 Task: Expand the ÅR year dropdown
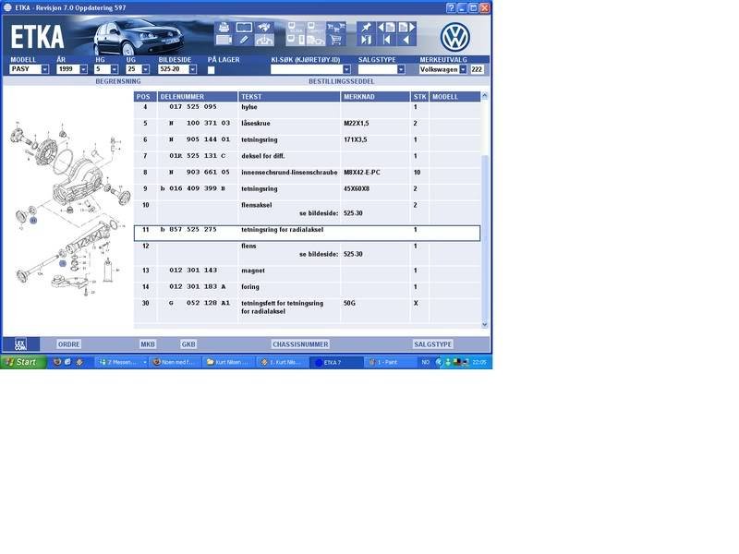tap(83, 69)
